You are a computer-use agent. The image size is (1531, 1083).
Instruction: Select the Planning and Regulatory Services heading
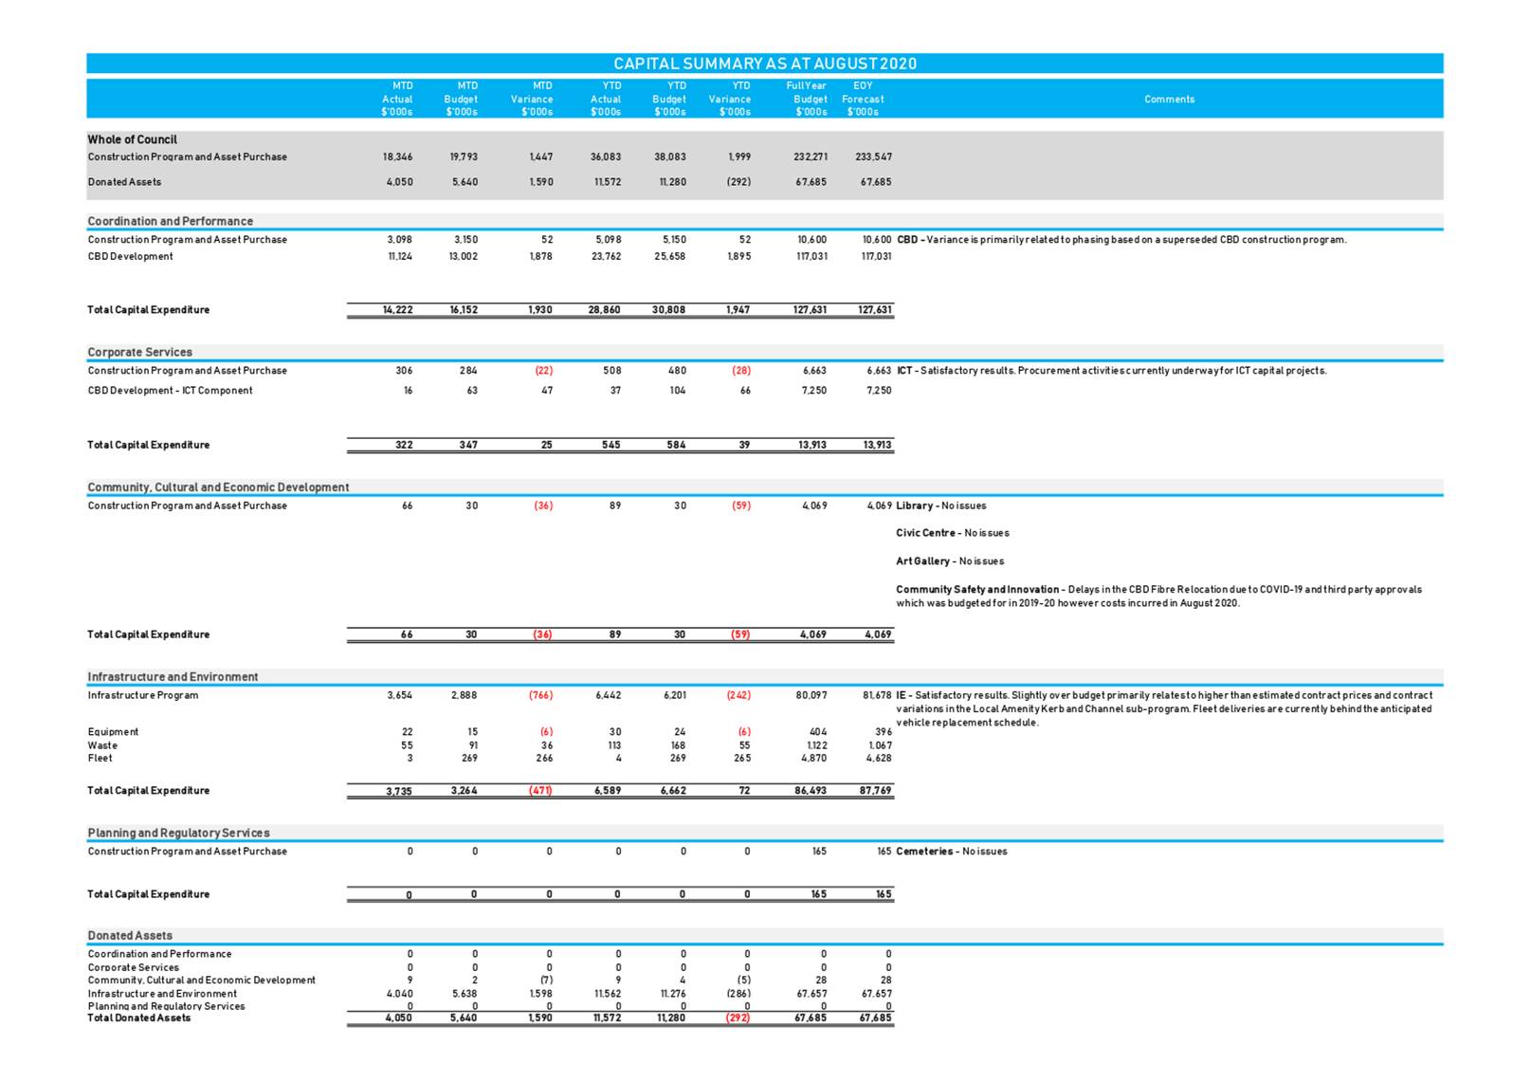pos(178,833)
